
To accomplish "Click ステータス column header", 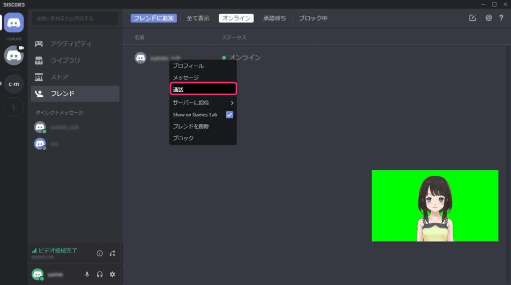I will click(x=234, y=37).
